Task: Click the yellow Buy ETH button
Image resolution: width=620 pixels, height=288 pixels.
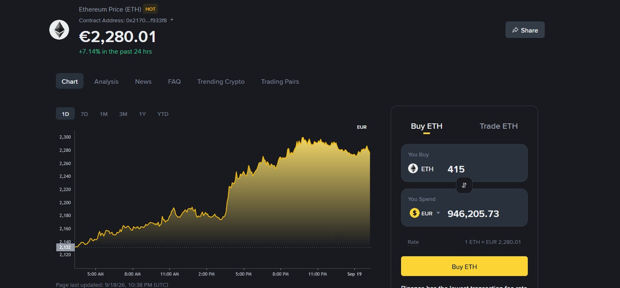Action: click(464, 266)
